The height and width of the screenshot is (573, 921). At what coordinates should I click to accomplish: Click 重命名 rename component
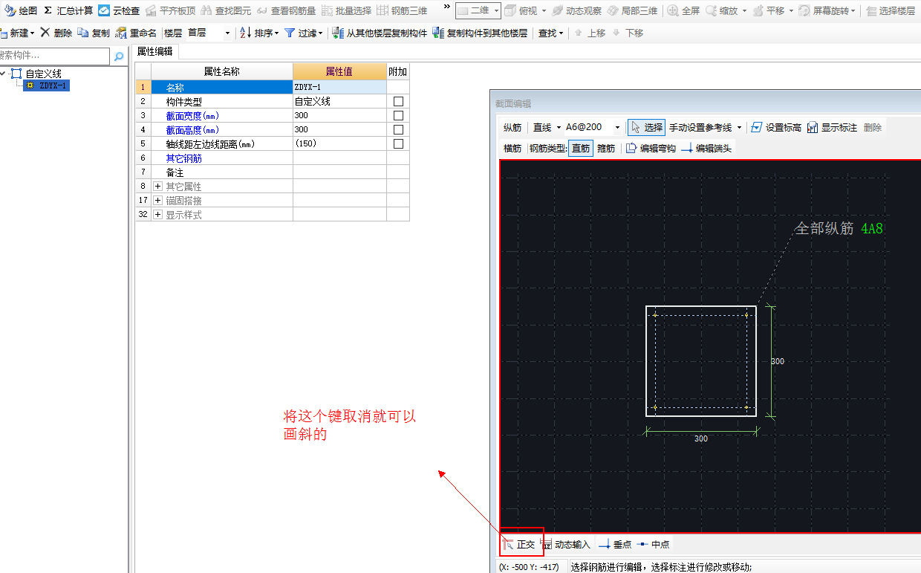tap(136, 33)
